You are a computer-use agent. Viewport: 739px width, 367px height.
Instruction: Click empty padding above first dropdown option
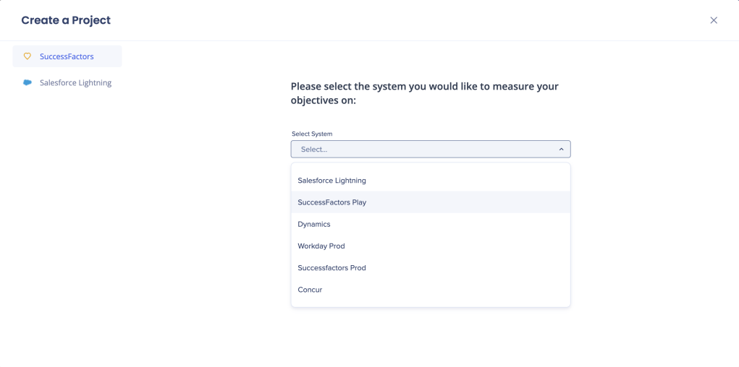pyautogui.click(x=430, y=166)
